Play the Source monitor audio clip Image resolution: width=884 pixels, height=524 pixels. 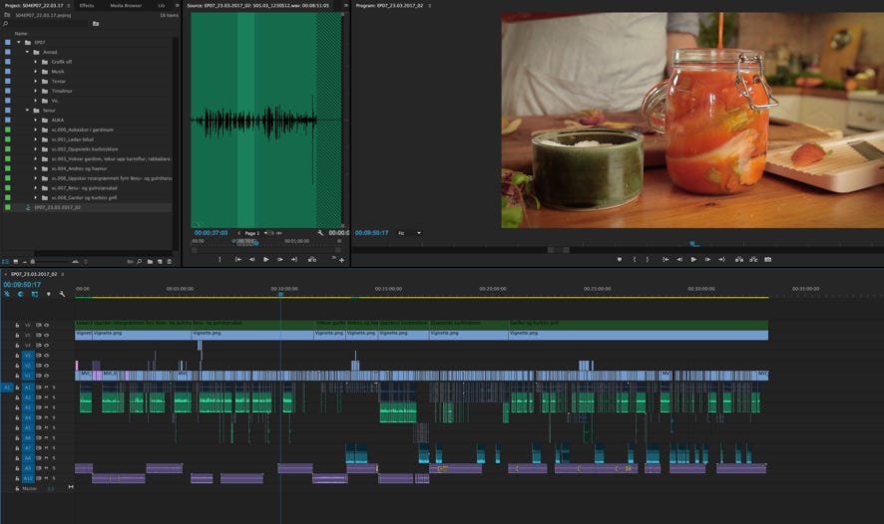(x=265, y=259)
